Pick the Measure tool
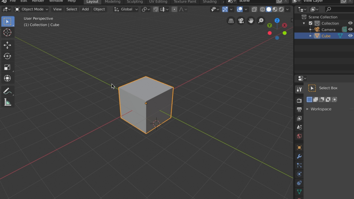 pos(7,102)
